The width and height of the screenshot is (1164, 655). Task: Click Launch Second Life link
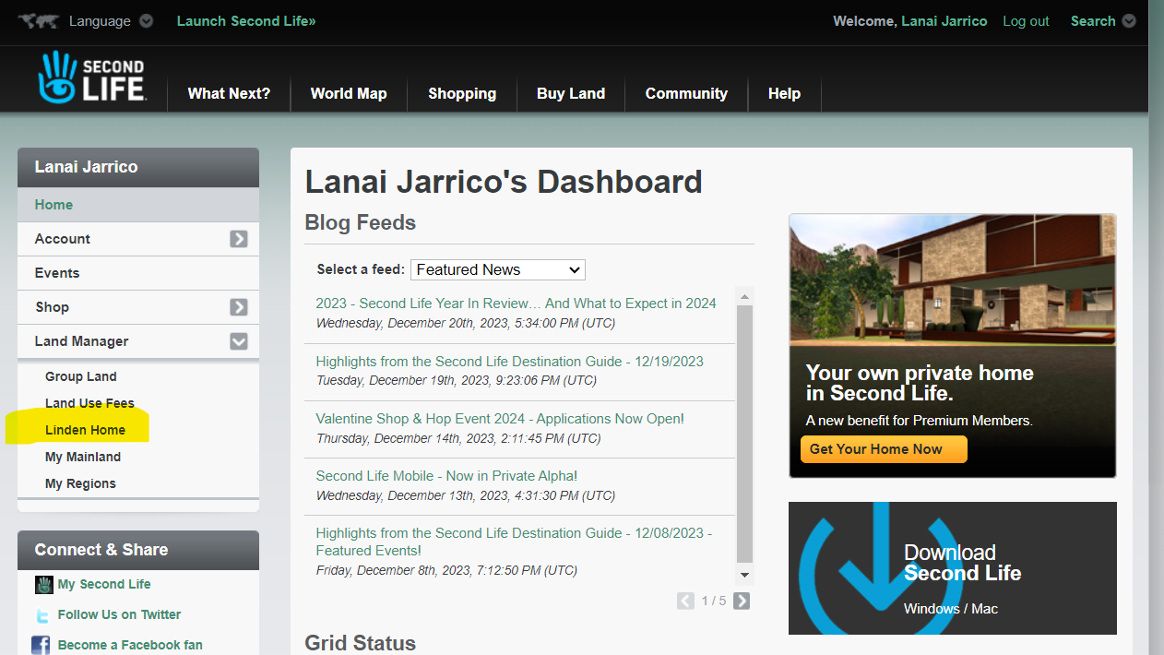(246, 20)
